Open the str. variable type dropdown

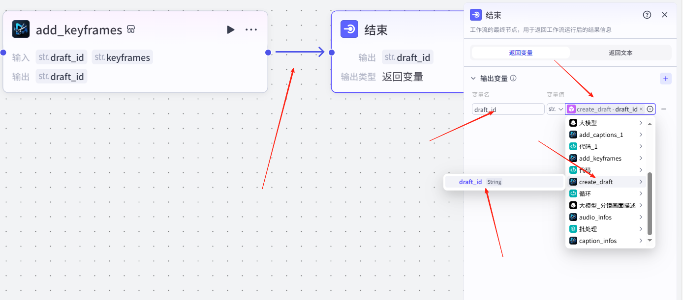pos(555,109)
